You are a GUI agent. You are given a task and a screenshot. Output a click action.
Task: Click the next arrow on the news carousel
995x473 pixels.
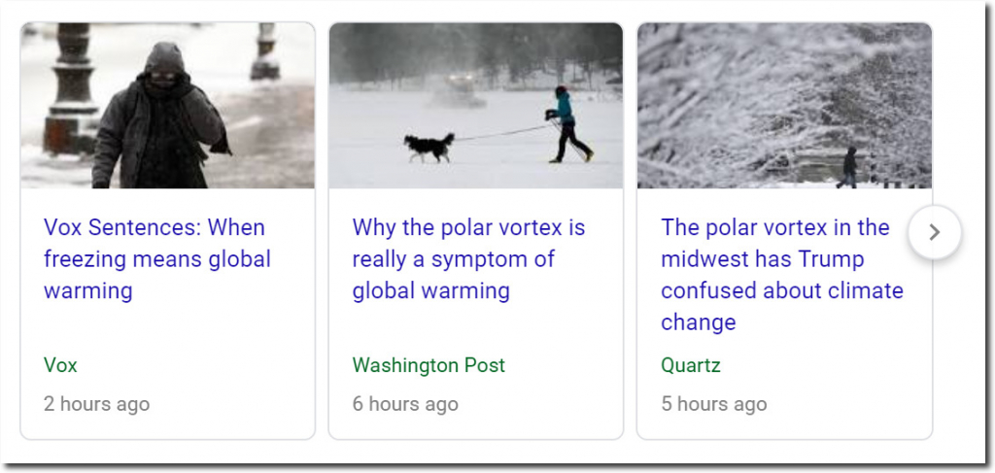[934, 233]
